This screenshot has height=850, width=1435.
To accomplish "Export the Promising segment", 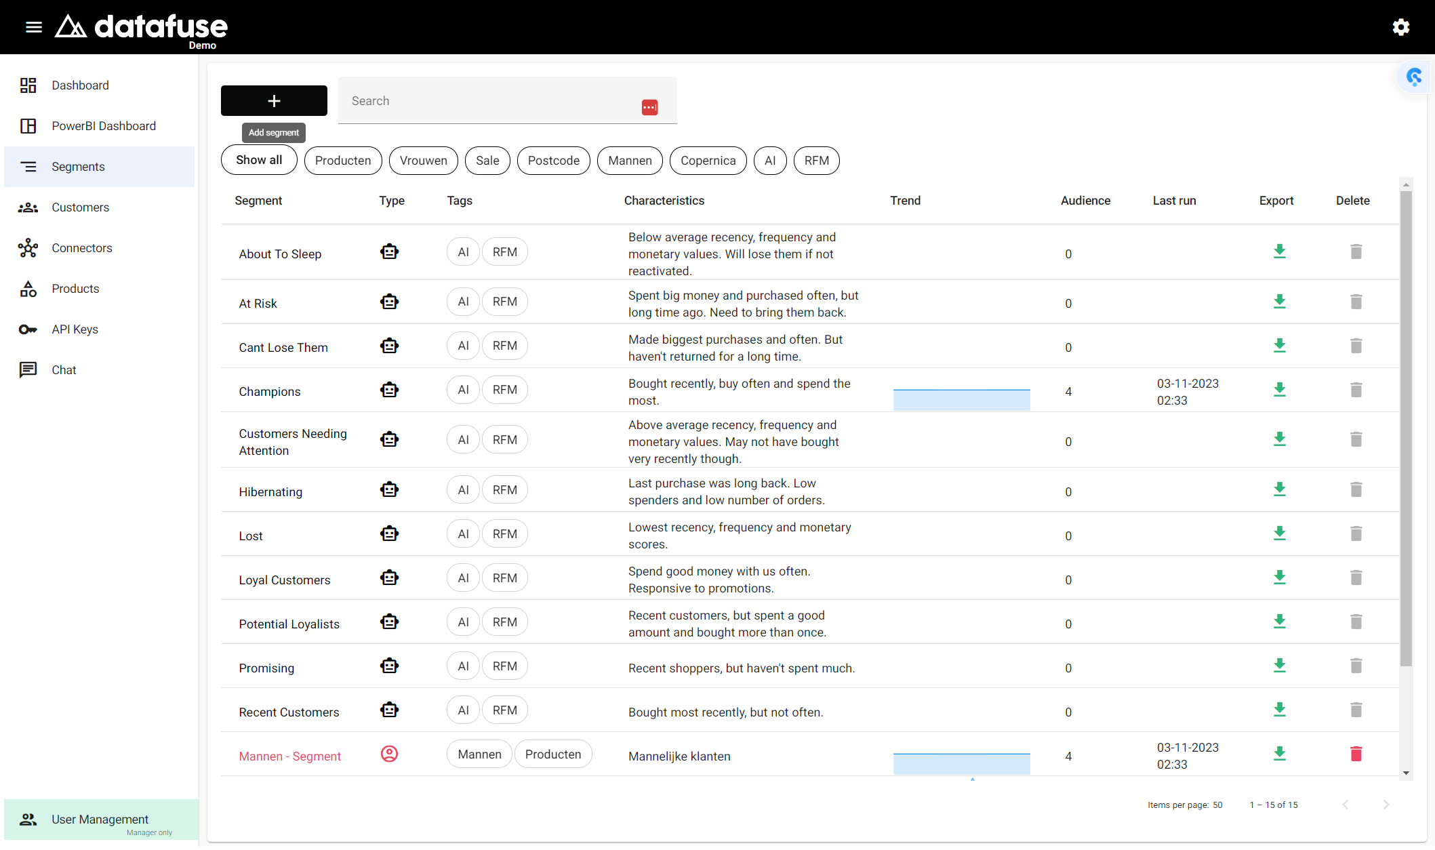I will [1279, 666].
